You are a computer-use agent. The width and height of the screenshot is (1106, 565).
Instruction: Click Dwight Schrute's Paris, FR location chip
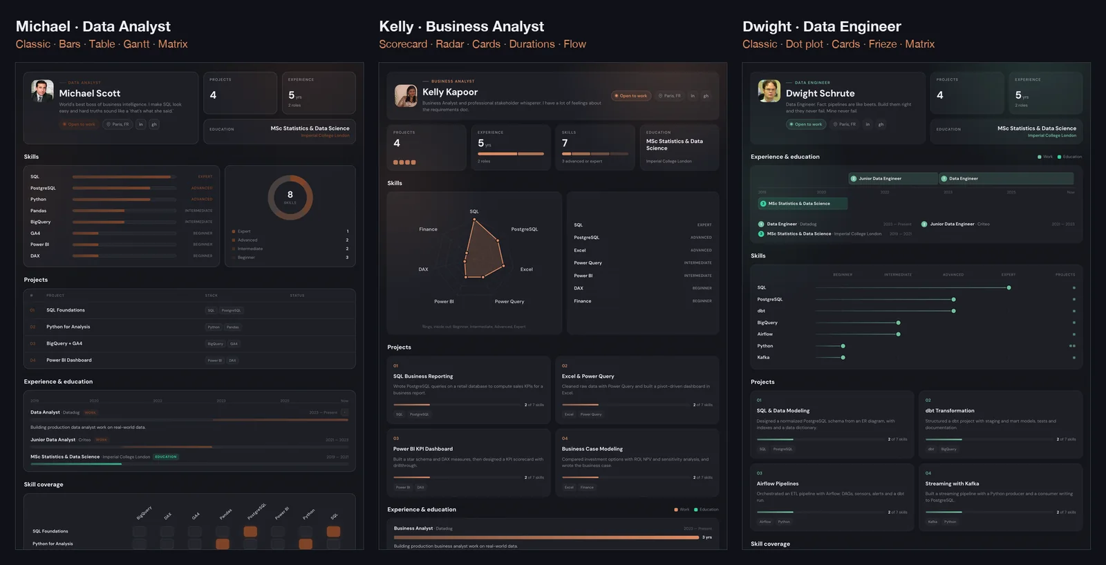coord(845,124)
